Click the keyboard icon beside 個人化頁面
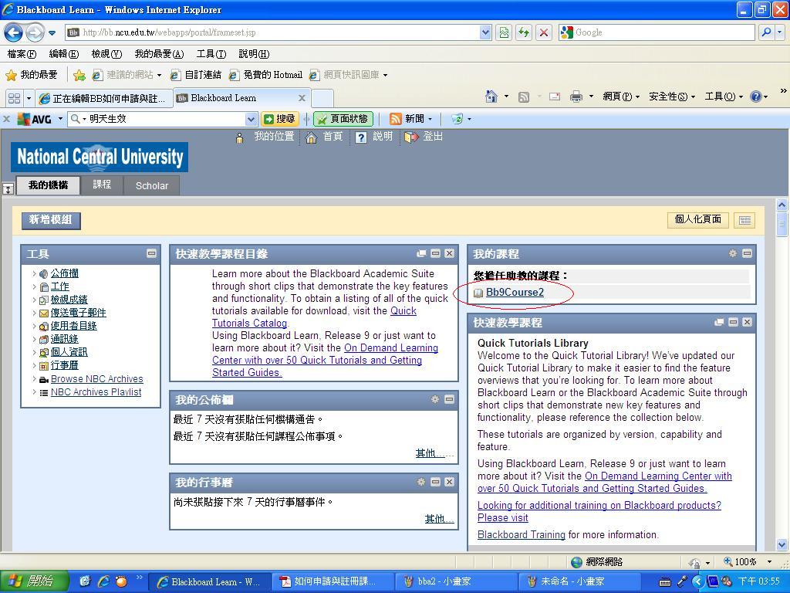 744,220
